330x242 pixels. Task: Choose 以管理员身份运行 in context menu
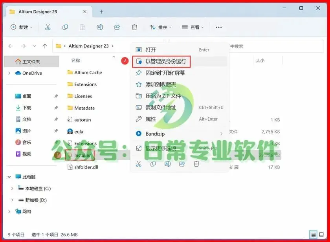point(179,61)
